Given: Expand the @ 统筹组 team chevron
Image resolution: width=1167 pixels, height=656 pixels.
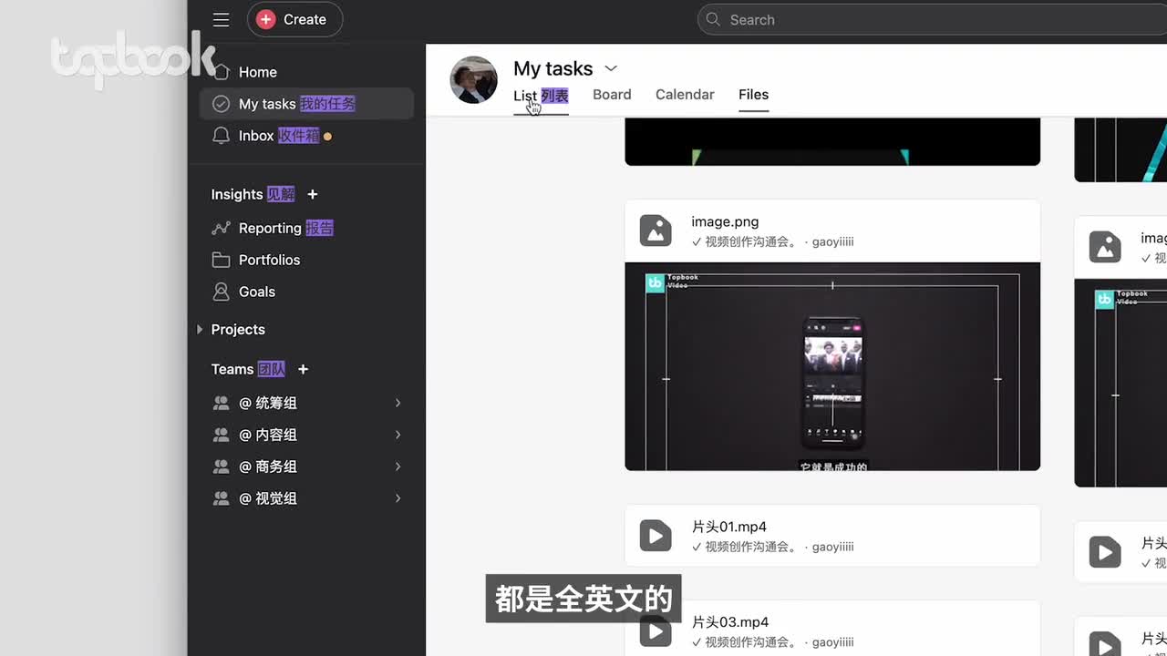Looking at the screenshot, I should (x=398, y=403).
